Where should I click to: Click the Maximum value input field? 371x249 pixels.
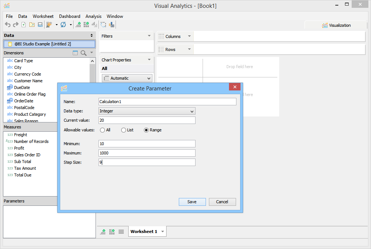(x=147, y=153)
